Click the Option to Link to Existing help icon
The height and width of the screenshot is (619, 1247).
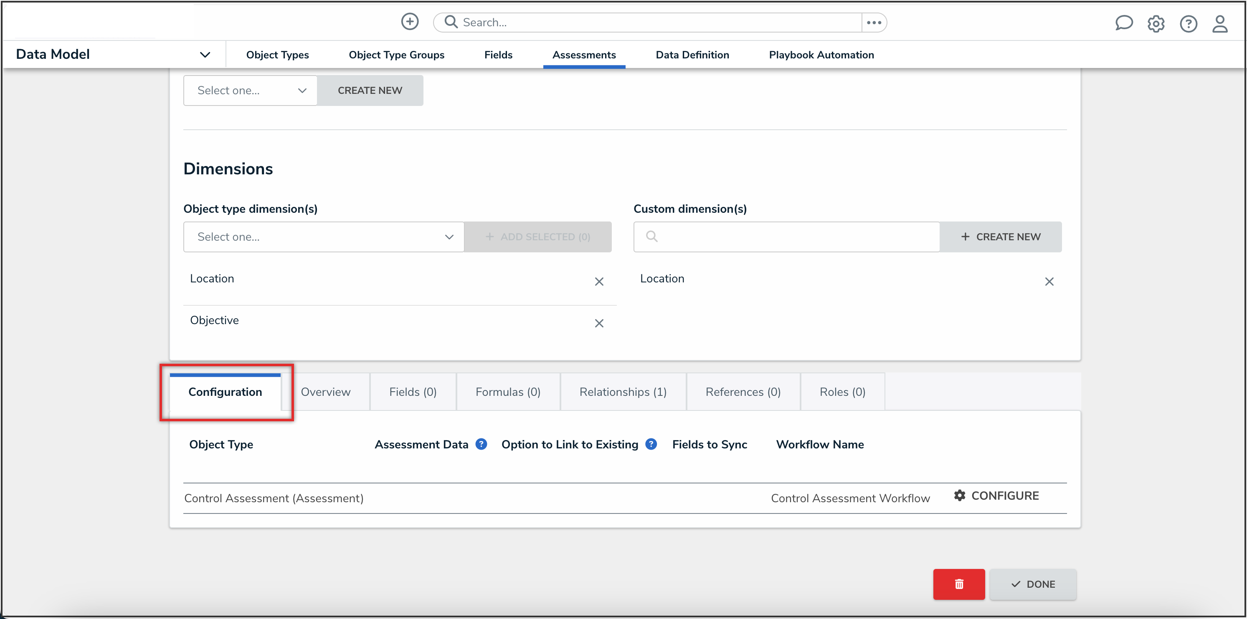coord(651,444)
